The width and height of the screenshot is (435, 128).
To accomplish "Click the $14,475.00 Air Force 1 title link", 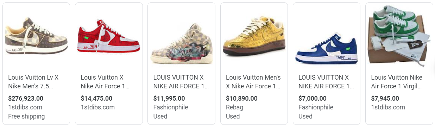I will [x=105, y=82].
